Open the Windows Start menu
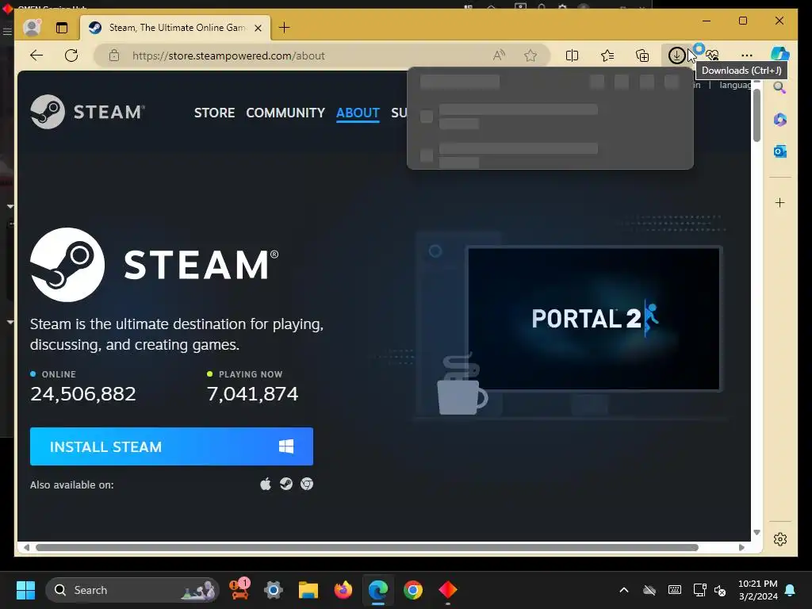This screenshot has height=609, width=812. [25, 590]
